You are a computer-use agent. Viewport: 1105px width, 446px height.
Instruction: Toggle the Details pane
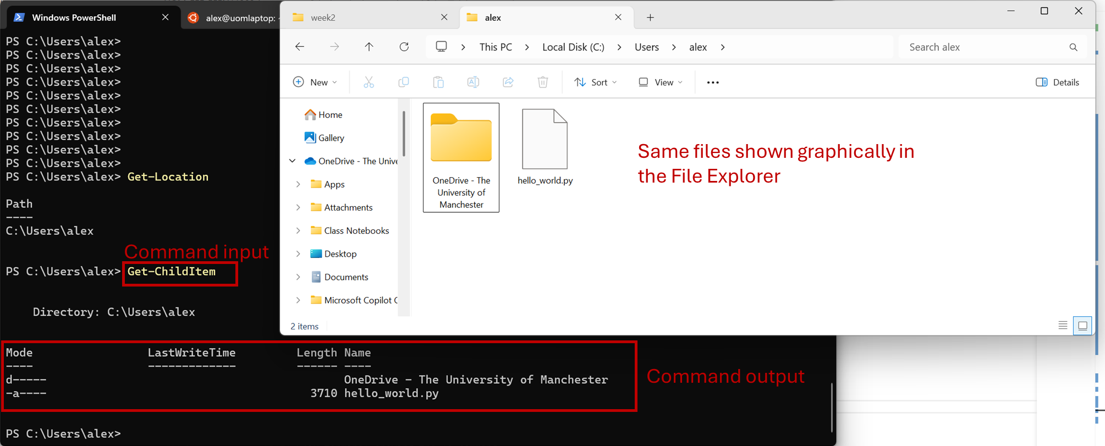(1057, 82)
